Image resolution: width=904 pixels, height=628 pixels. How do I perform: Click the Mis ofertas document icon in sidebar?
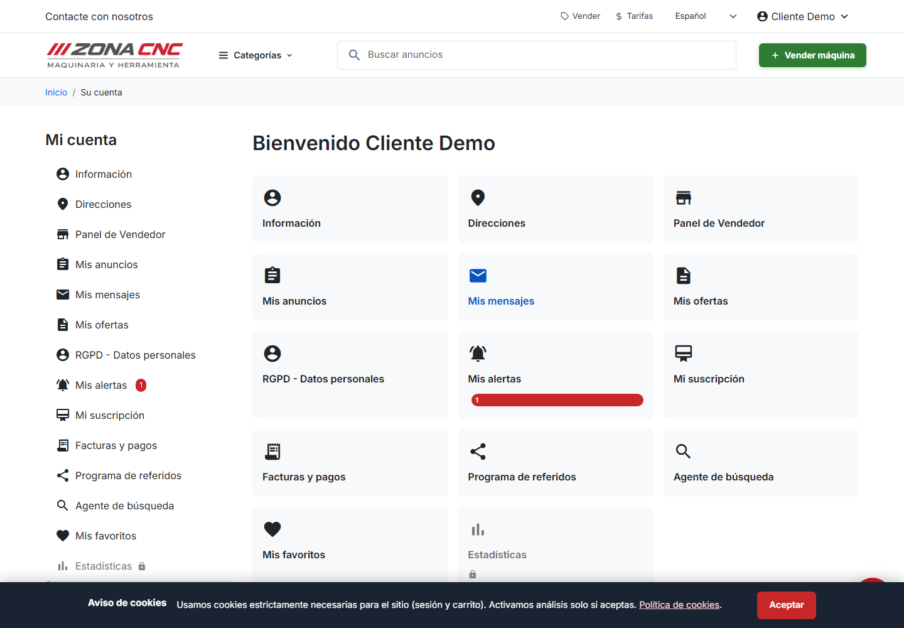[63, 325]
